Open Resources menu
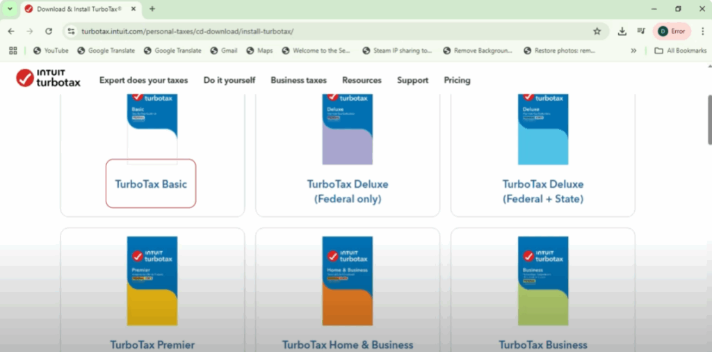 (x=362, y=81)
